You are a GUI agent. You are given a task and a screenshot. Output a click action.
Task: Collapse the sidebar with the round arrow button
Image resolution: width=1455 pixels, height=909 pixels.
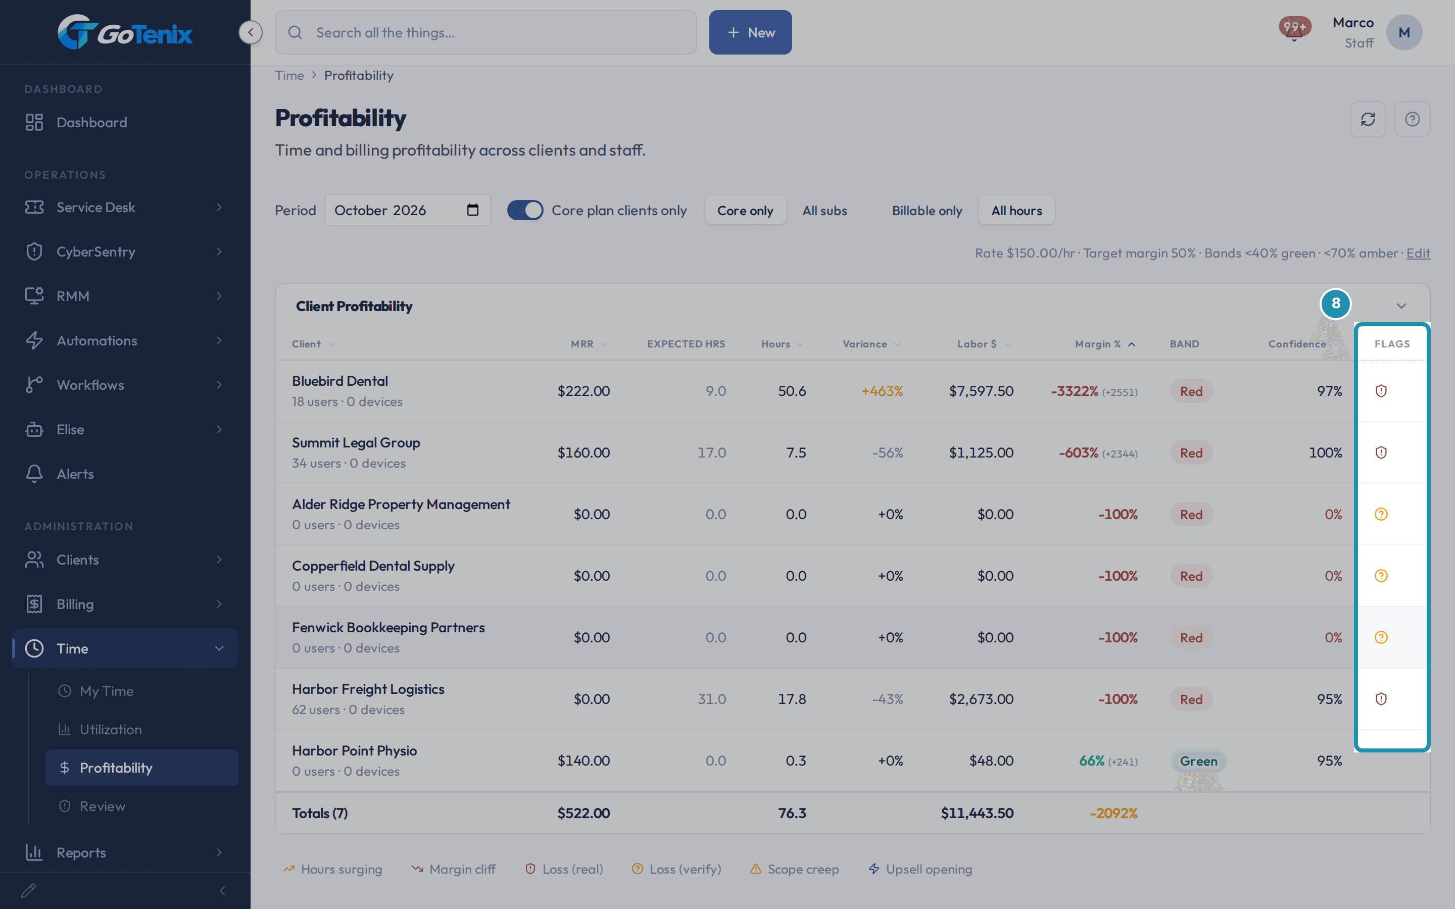250,32
